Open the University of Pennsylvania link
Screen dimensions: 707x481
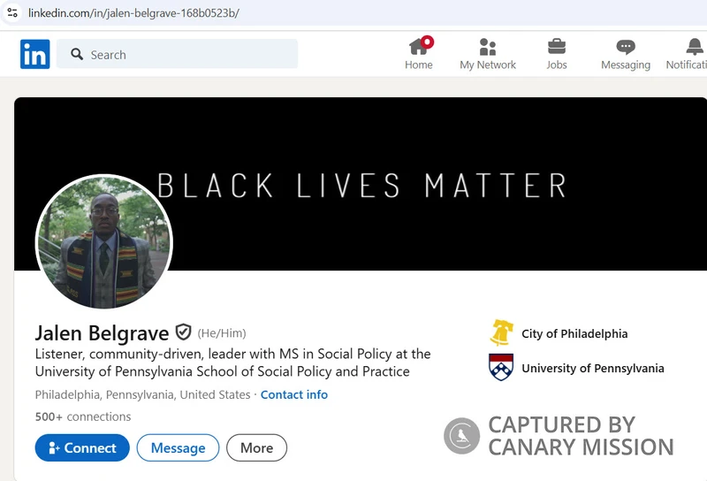point(592,368)
